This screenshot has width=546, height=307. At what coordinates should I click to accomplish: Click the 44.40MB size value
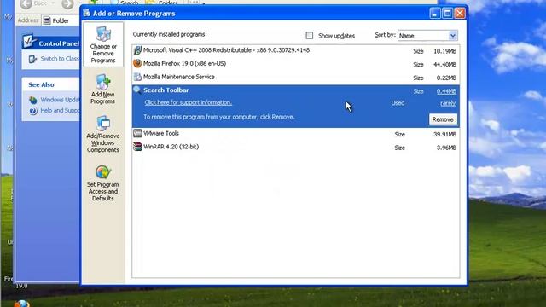pos(444,65)
